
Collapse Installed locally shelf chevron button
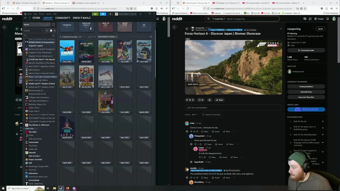[x=151, y=37]
